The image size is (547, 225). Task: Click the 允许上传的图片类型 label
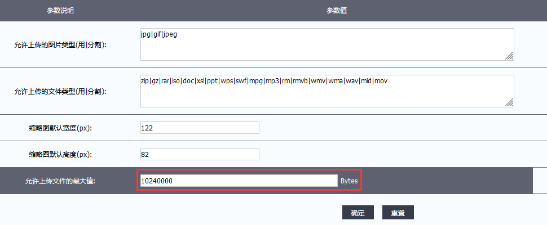[60, 44]
